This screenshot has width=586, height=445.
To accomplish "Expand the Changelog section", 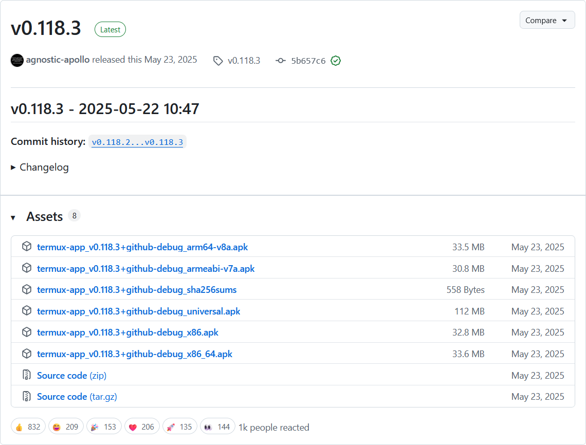I will (x=40, y=168).
